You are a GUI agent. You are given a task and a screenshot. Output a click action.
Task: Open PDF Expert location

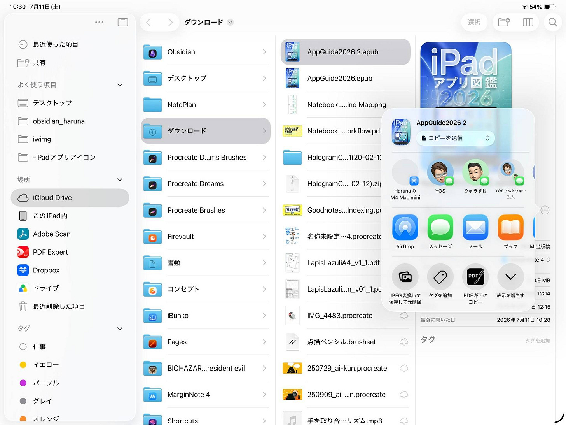(70, 252)
